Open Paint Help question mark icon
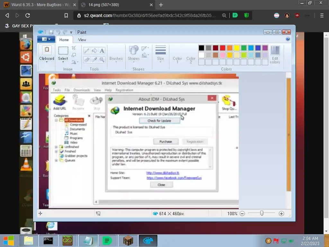Screen dimensions: 329x247 click(x=288, y=39)
